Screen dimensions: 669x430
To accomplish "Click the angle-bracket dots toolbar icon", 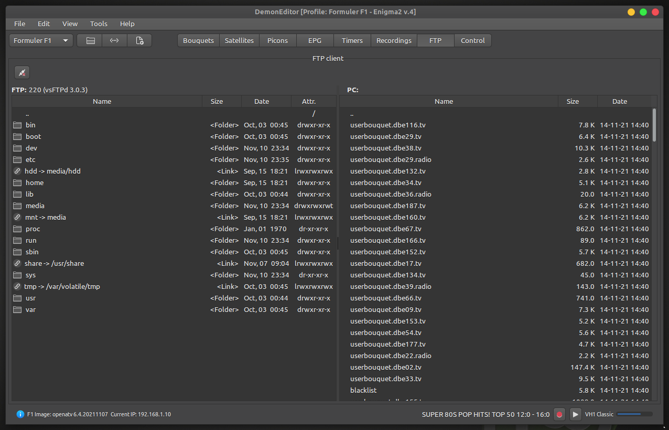I will (114, 41).
